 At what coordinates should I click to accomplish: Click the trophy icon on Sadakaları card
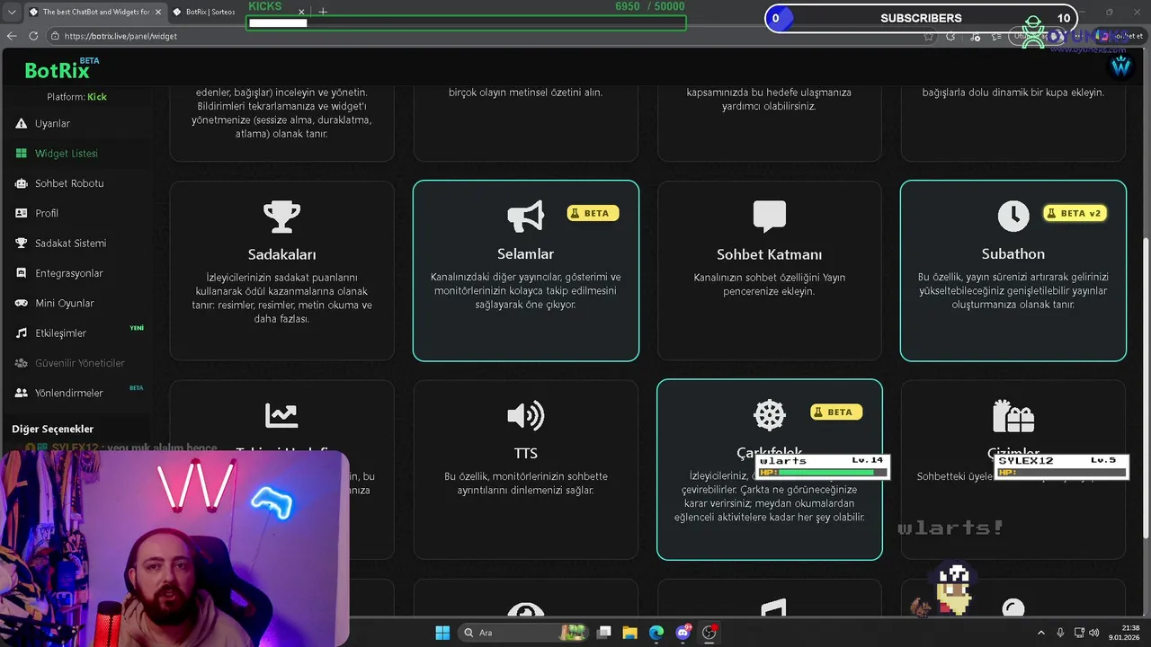tap(281, 217)
